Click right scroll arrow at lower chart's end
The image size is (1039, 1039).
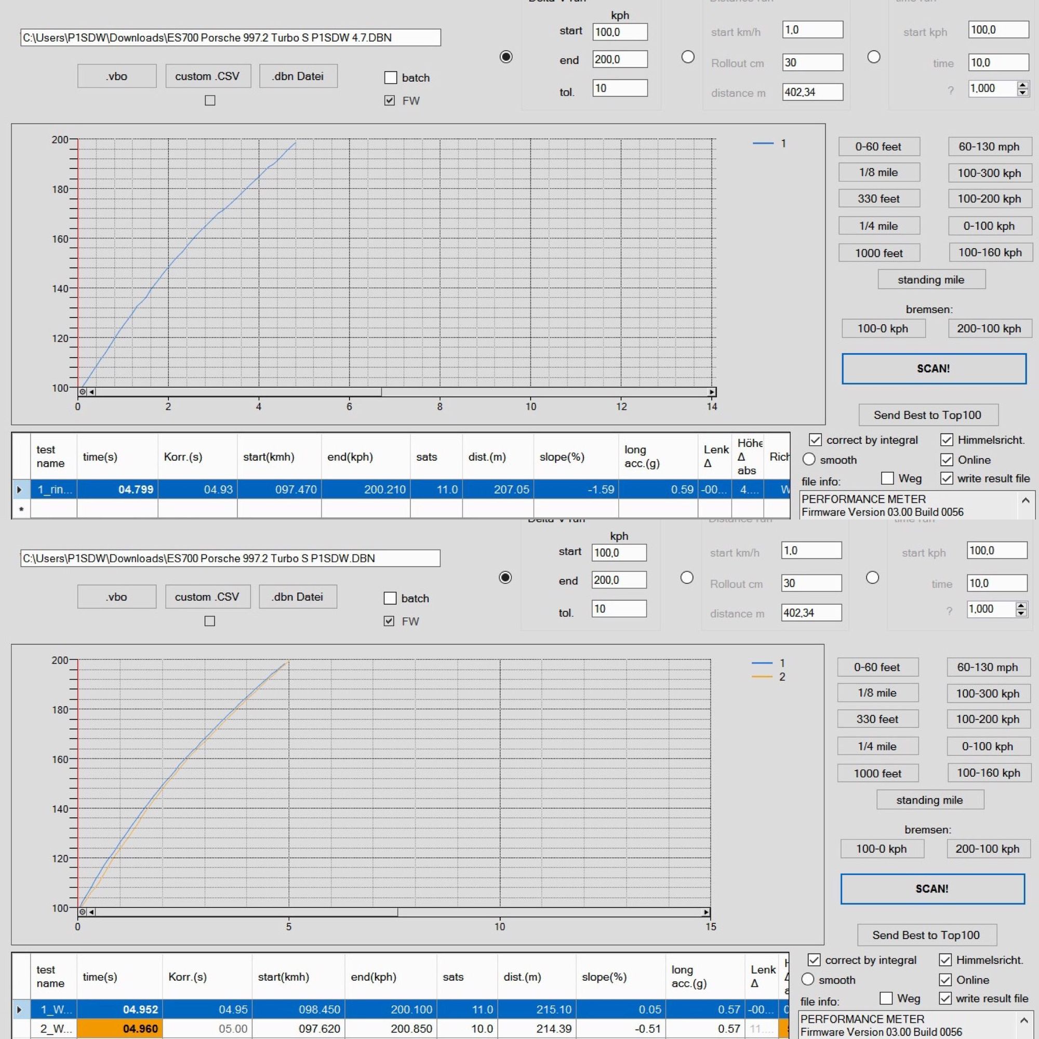tap(706, 912)
